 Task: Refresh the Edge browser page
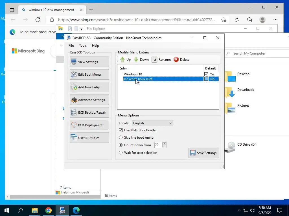[38, 20]
